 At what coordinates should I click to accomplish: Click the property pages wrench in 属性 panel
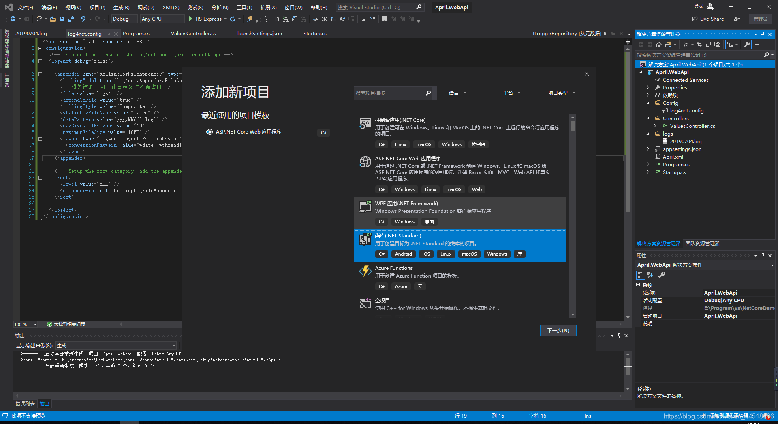(662, 275)
